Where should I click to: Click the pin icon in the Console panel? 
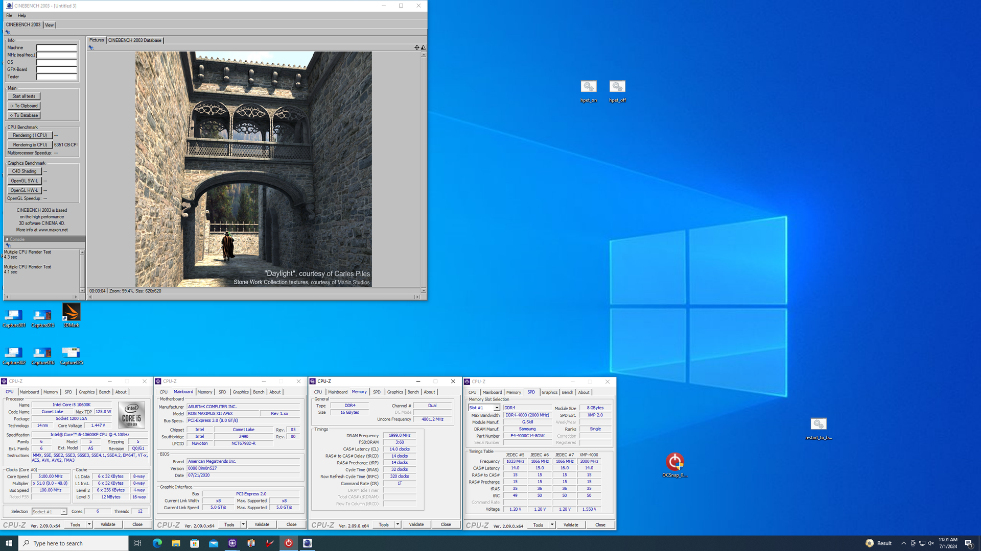(8, 245)
